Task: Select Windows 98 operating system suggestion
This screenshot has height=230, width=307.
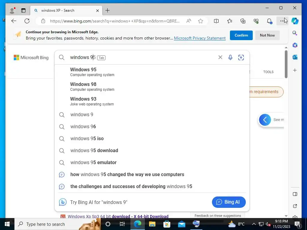Action: point(152,87)
